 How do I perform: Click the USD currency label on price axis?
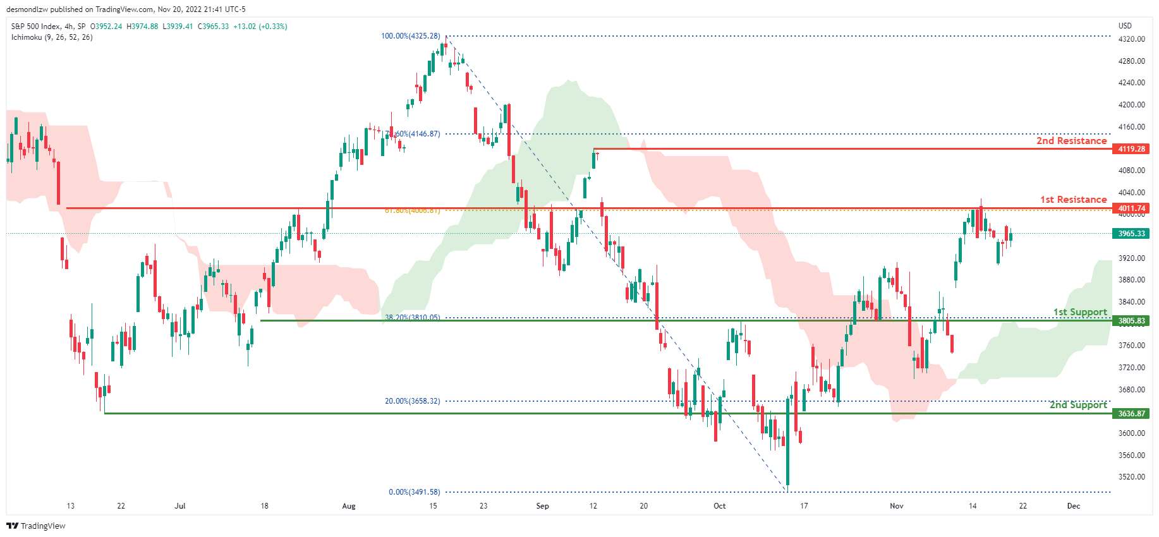pos(1125,26)
